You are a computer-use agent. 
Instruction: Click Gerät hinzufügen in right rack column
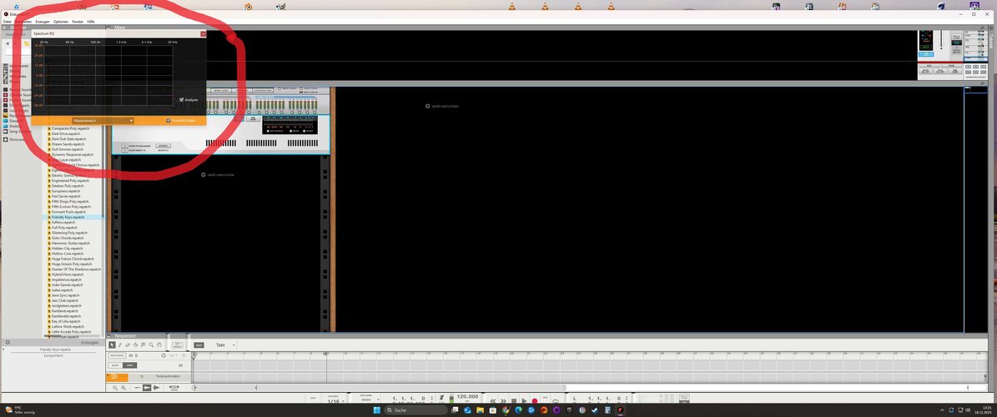coord(442,106)
